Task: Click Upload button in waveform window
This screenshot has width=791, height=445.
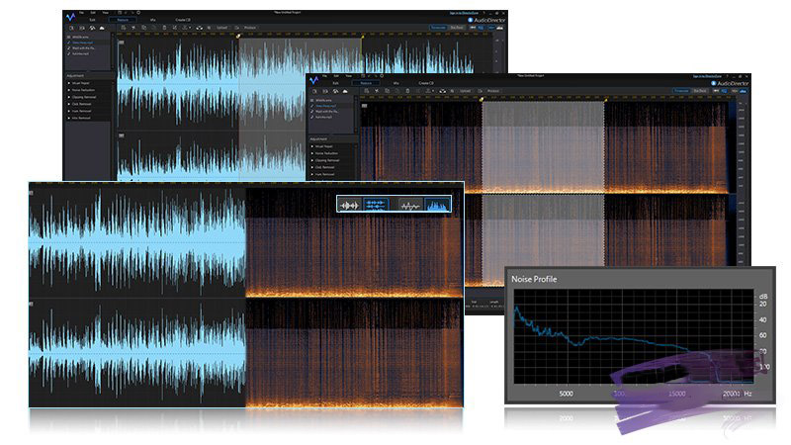Action: (x=221, y=28)
